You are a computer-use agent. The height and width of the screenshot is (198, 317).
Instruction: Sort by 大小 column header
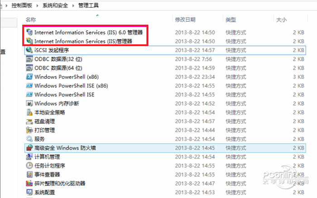point(281,19)
